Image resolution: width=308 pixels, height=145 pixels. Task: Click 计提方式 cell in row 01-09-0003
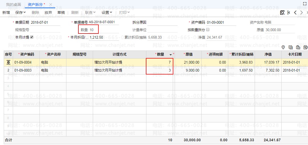click(x=120, y=70)
